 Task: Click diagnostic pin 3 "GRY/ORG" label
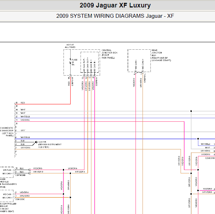(26, 148)
